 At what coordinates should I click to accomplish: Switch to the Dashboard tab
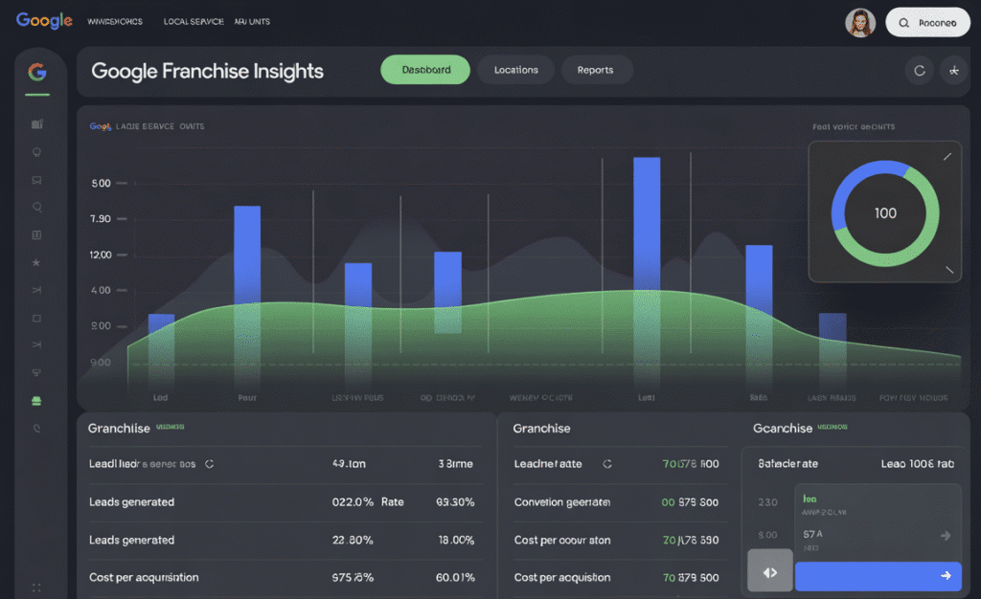[x=425, y=70]
